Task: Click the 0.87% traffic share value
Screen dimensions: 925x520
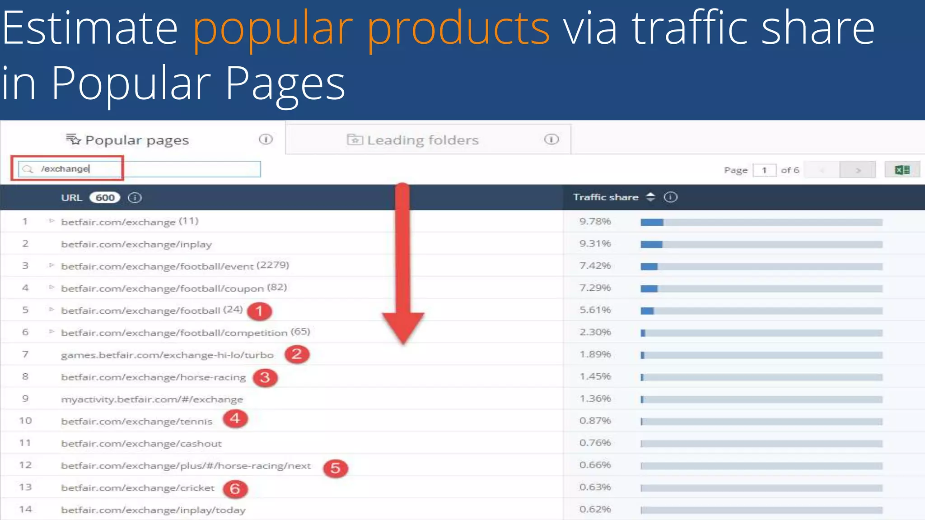Action: (x=595, y=420)
